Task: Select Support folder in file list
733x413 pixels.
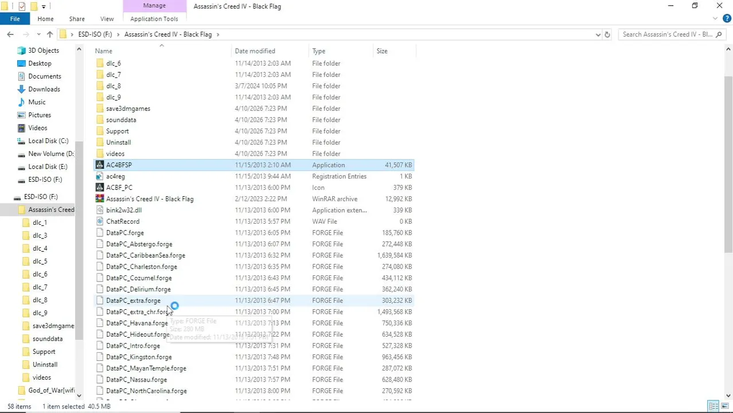Action: (x=118, y=131)
